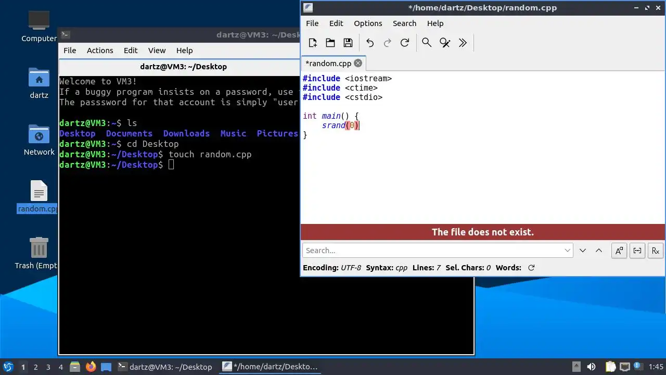Click the Sel. Chars: 0 status entry
Viewport: 666px width, 375px height.
click(468, 268)
